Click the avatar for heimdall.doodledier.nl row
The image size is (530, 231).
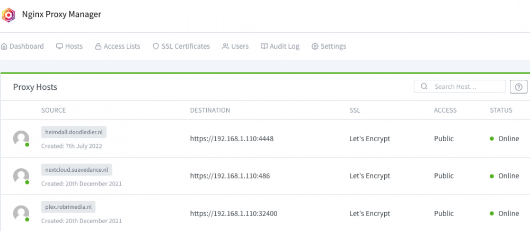[x=21, y=138]
